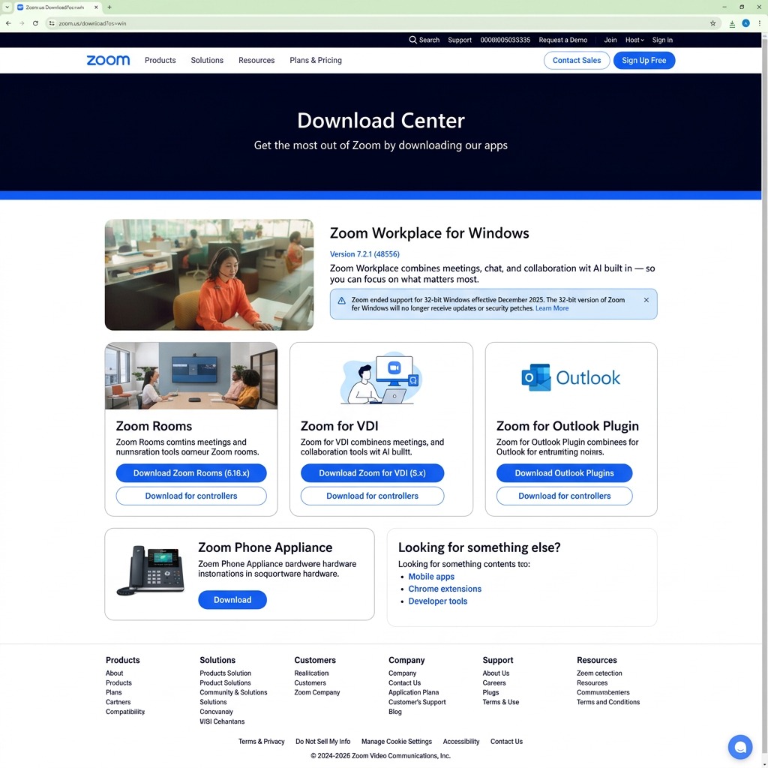Click Download for controllers under Zoom for VDI

372,496
